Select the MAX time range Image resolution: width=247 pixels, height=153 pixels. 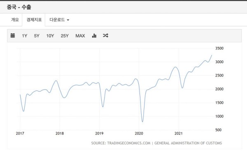pos(80,36)
